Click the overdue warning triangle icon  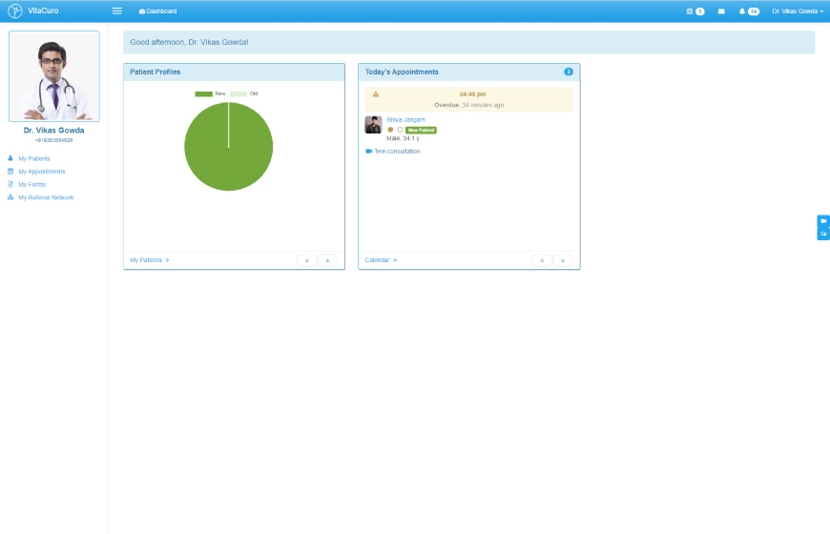pyautogui.click(x=376, y=94)
